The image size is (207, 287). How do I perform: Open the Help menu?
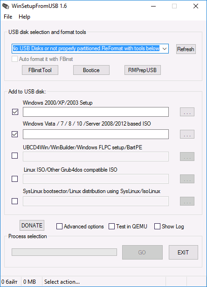[x=24, y=17]
